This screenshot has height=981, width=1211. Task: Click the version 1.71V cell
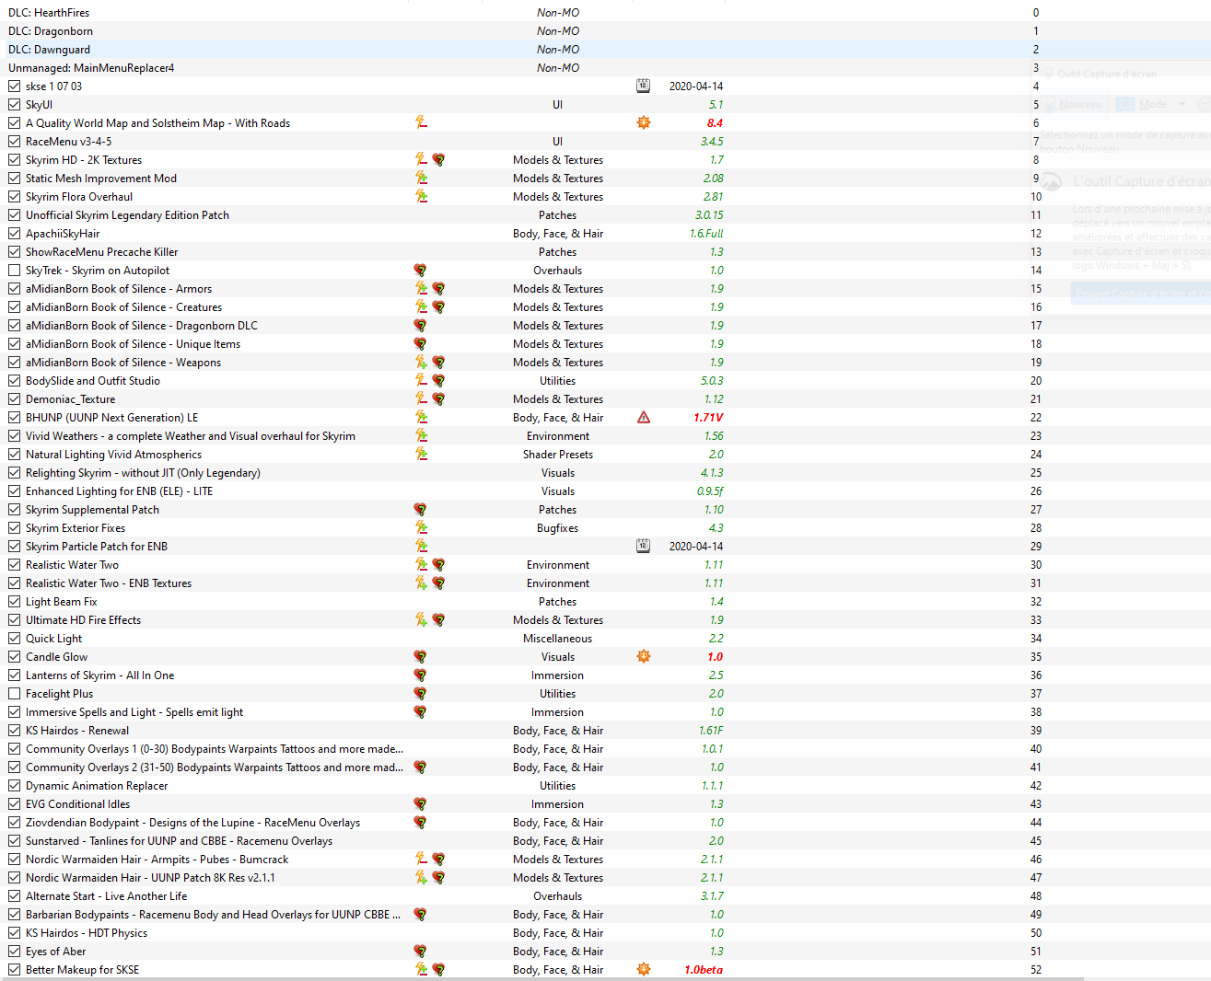[708, 417]
